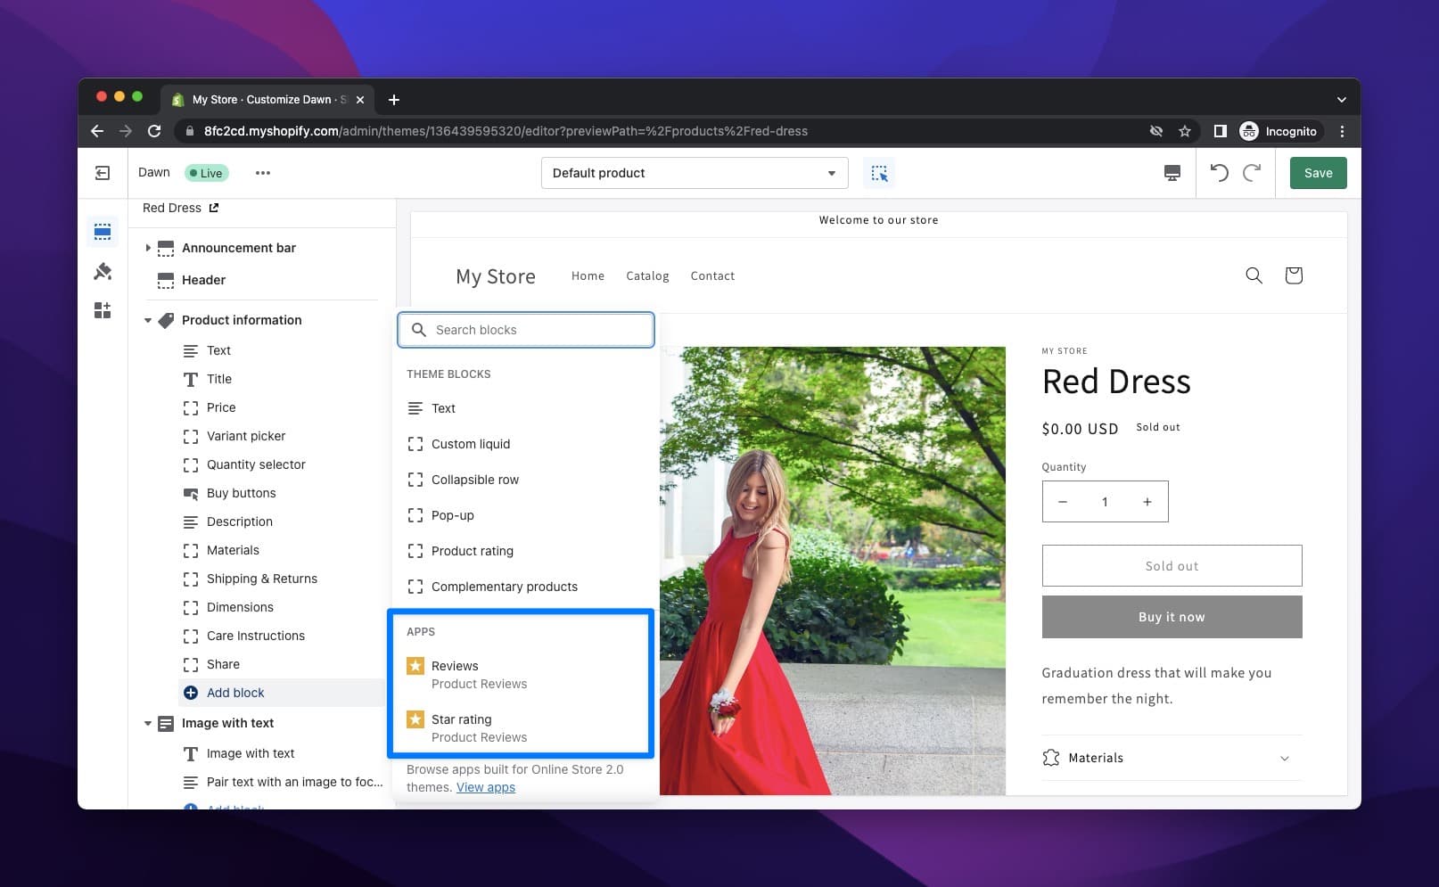Open the Theme settings paintbrush icon
The width and height of the screenshot is (1439, 887).
tap(103, 271)
